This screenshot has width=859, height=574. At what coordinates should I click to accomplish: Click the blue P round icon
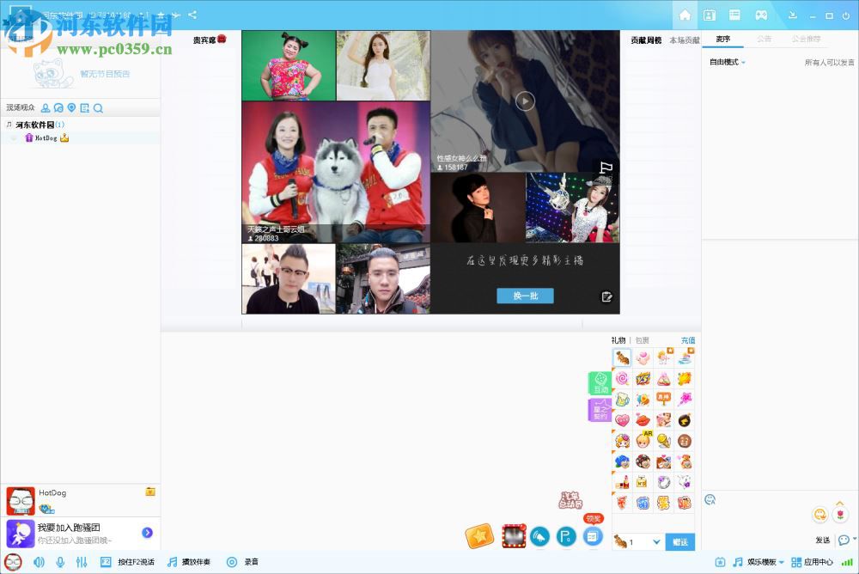click(x=566, y=537)
